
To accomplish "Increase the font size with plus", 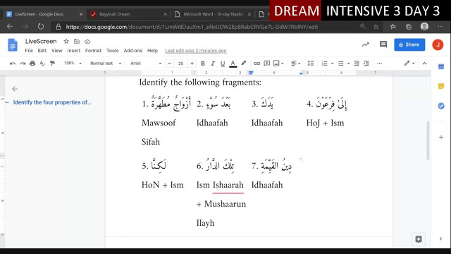I will point(192,64).
